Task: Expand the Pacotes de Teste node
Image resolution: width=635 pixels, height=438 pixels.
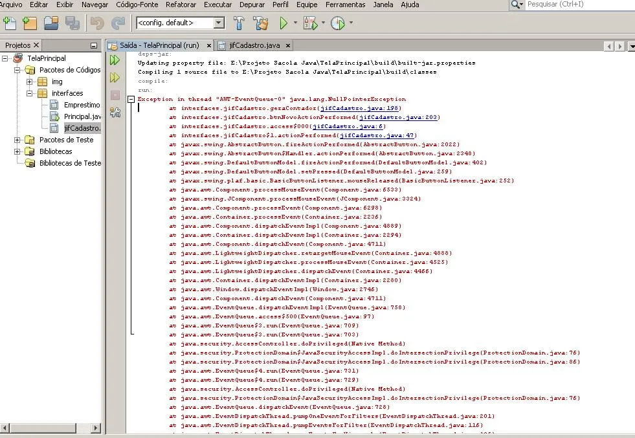Action: click(x=17, y=140)
